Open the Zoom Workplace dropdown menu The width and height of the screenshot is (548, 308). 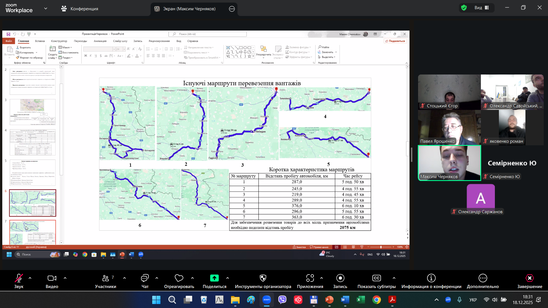[46, 9]
